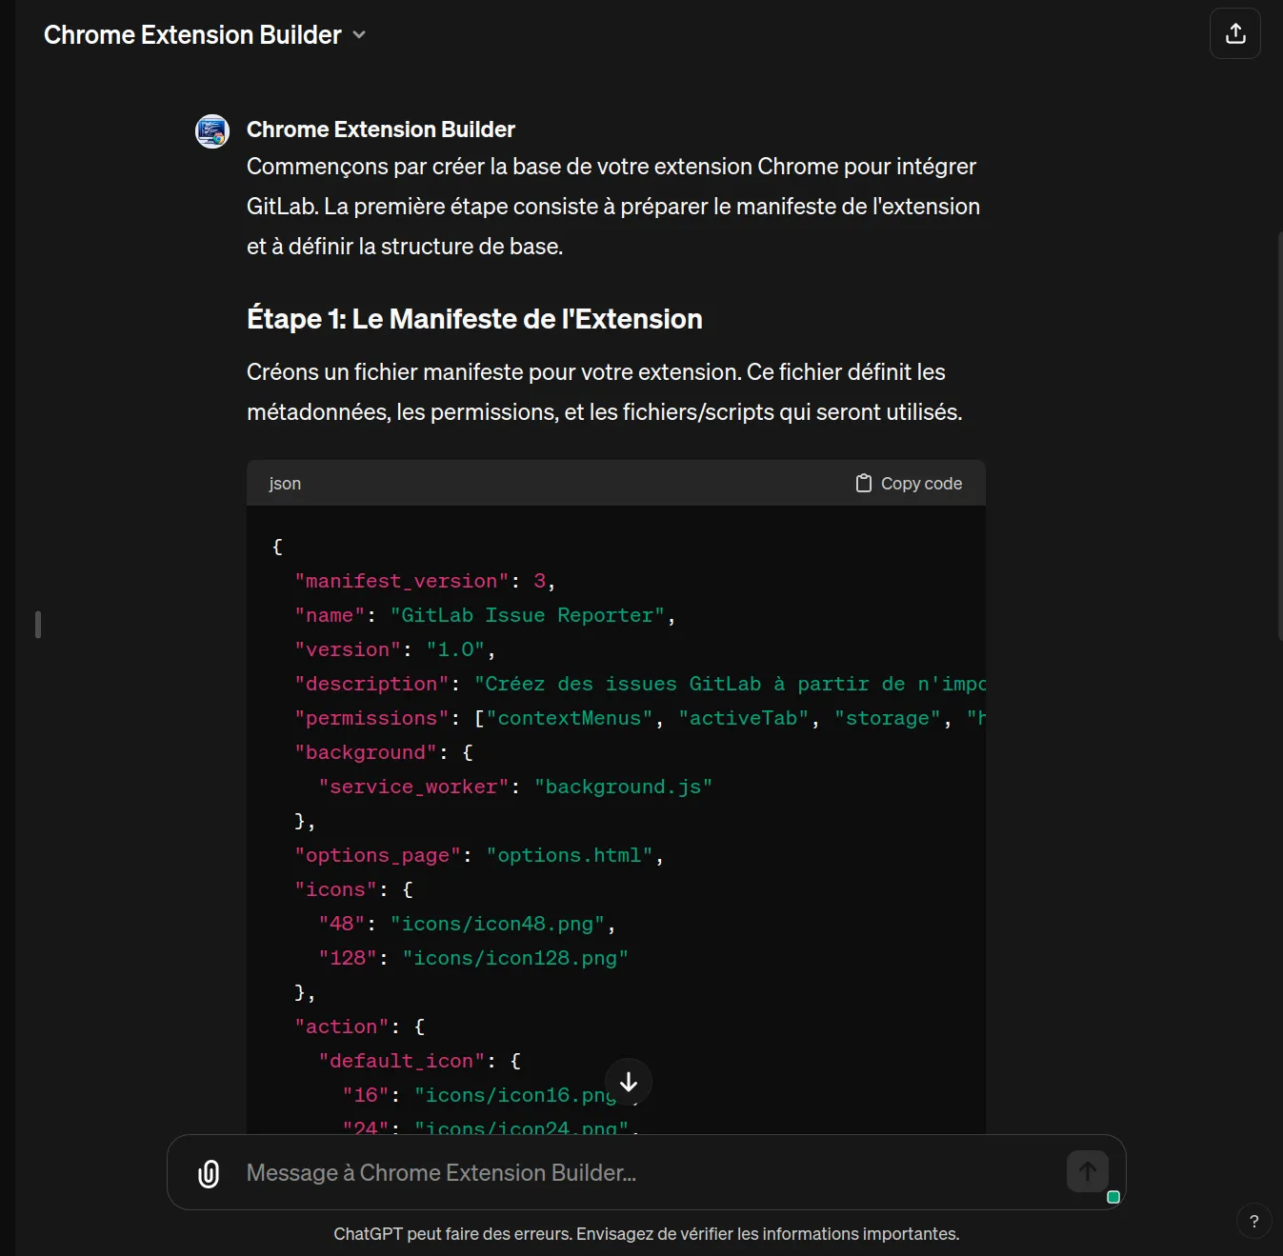The width and height of the screenshot is (1283, 1256).
Task: Click the paperclip attach file icon
Action: (209, 1173)
